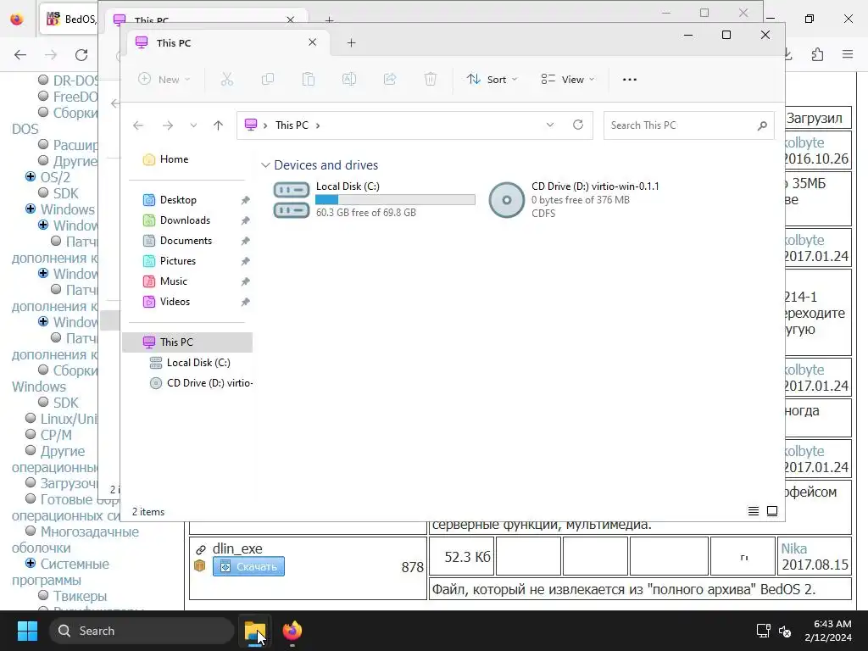Screen dimensions: 868x651
Task: Switch to large thumbnails view in status bar
Action: point(772,511)
